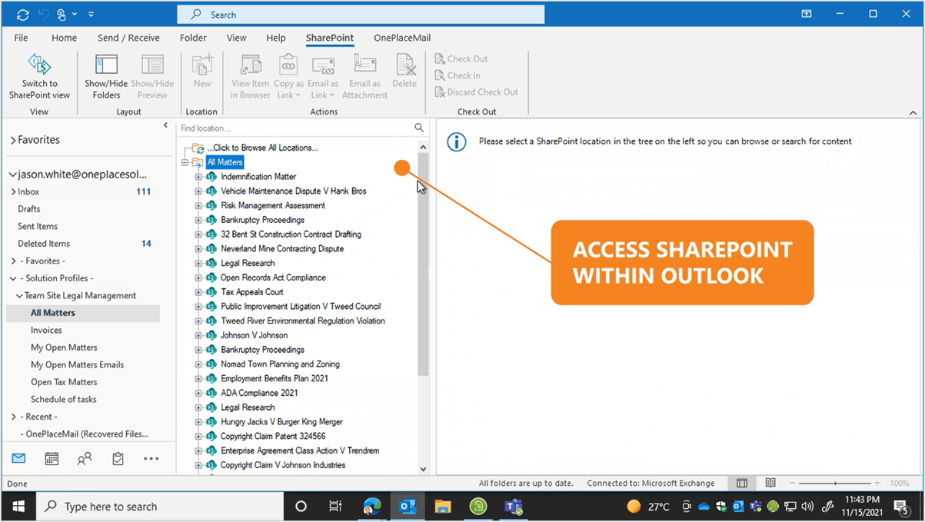The height and width of the screenshot is (522, 925).
Task: Select Schedule of tasks folder
Action: (x=63, y=399)
